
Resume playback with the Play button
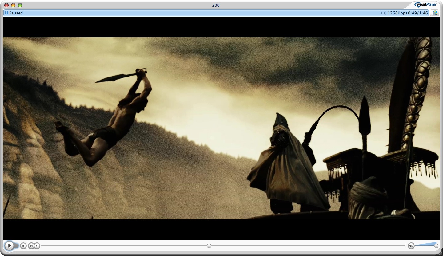[9, 246]
